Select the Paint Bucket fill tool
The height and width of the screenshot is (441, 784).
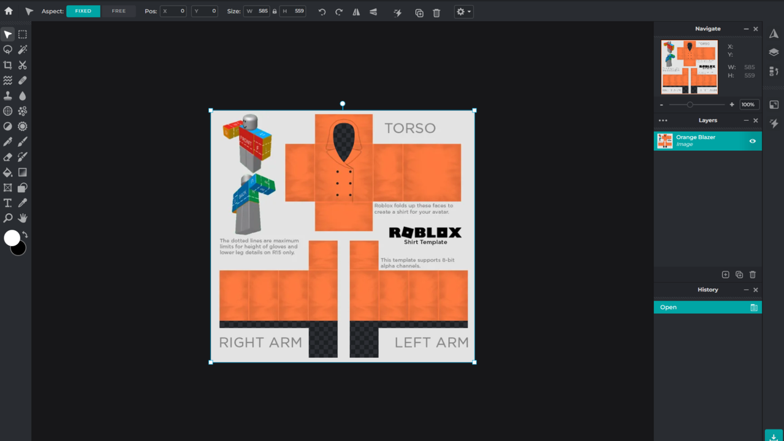(x=7, y=172)
